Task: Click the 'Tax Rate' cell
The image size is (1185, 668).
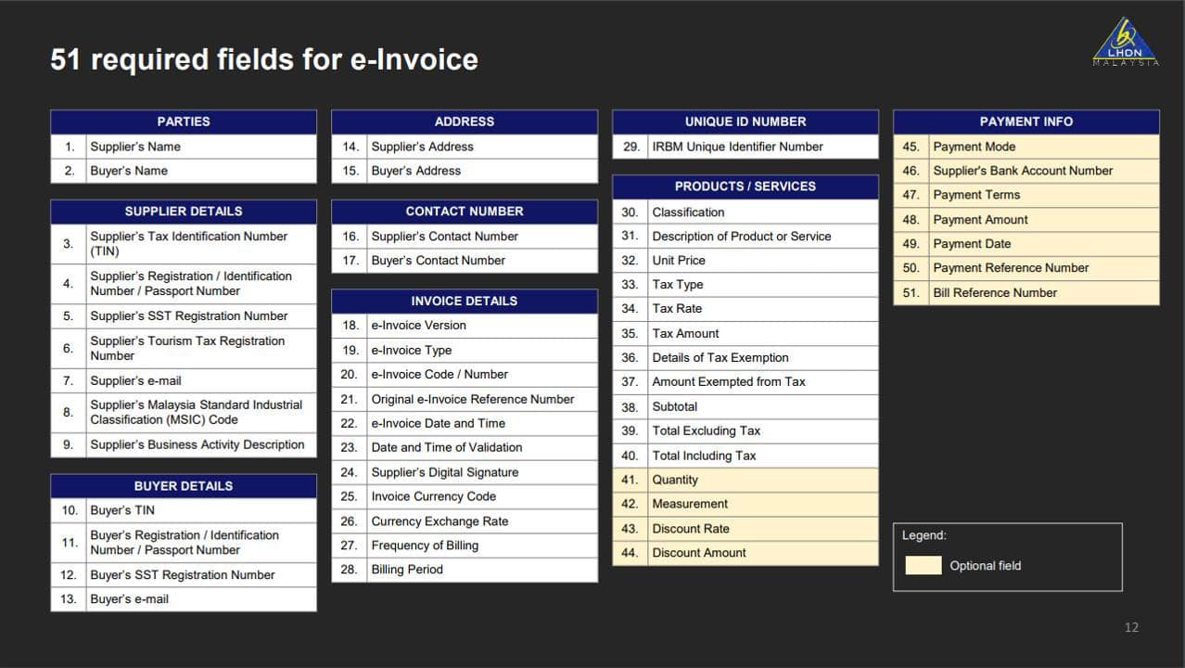Action: pos(763,309)
